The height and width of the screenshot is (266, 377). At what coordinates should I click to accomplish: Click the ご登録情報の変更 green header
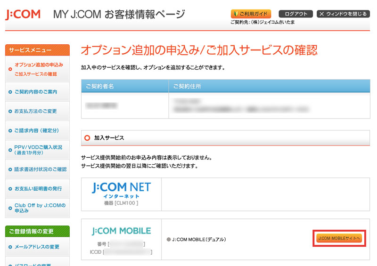click(x=38, y=231)
